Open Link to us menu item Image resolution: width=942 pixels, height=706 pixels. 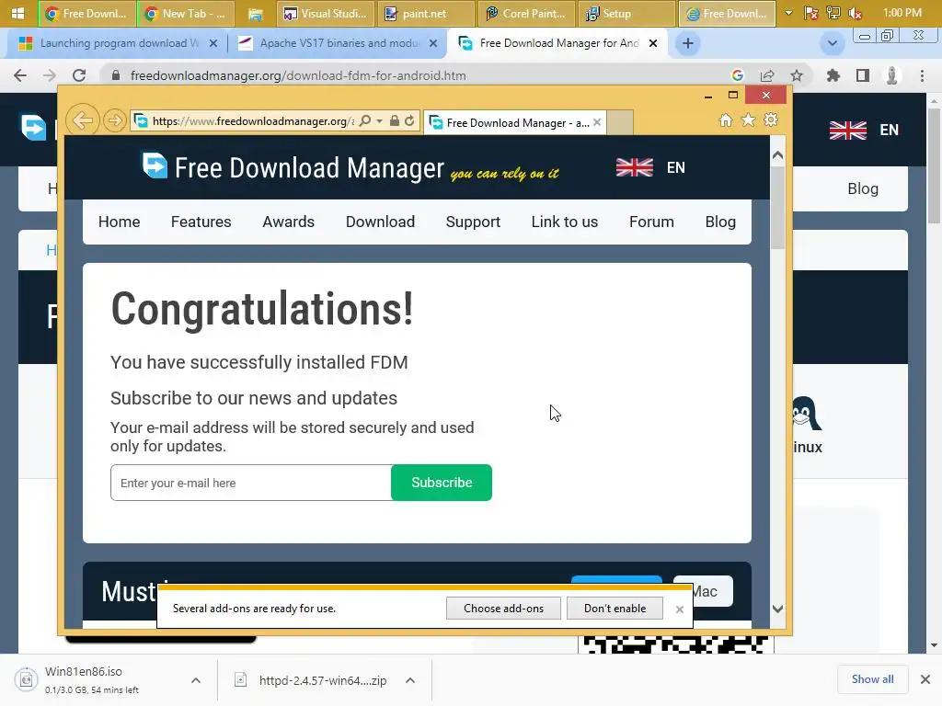(565, 222)
